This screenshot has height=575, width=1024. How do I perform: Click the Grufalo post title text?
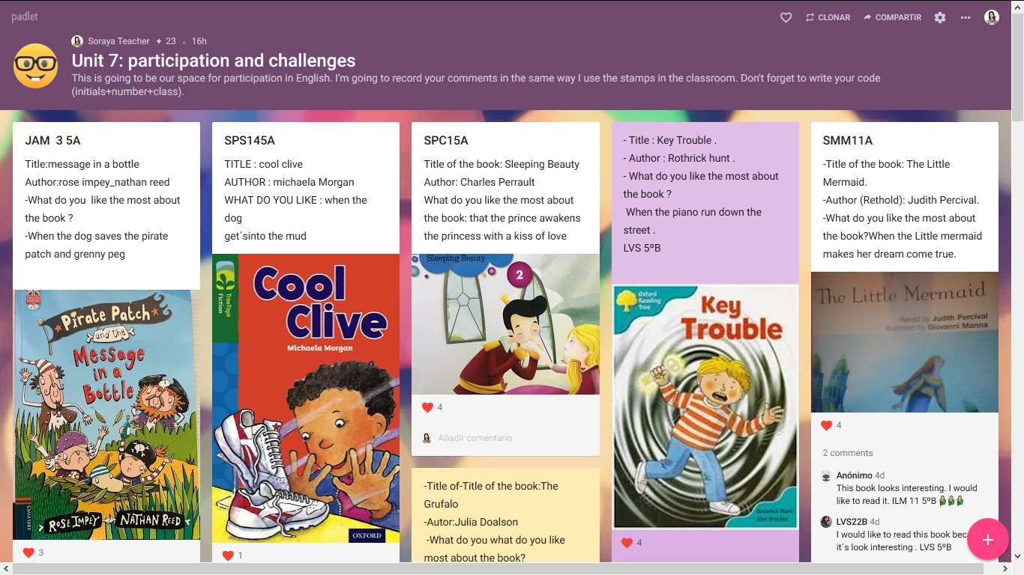pyautogui.click(x=491, y=495)
